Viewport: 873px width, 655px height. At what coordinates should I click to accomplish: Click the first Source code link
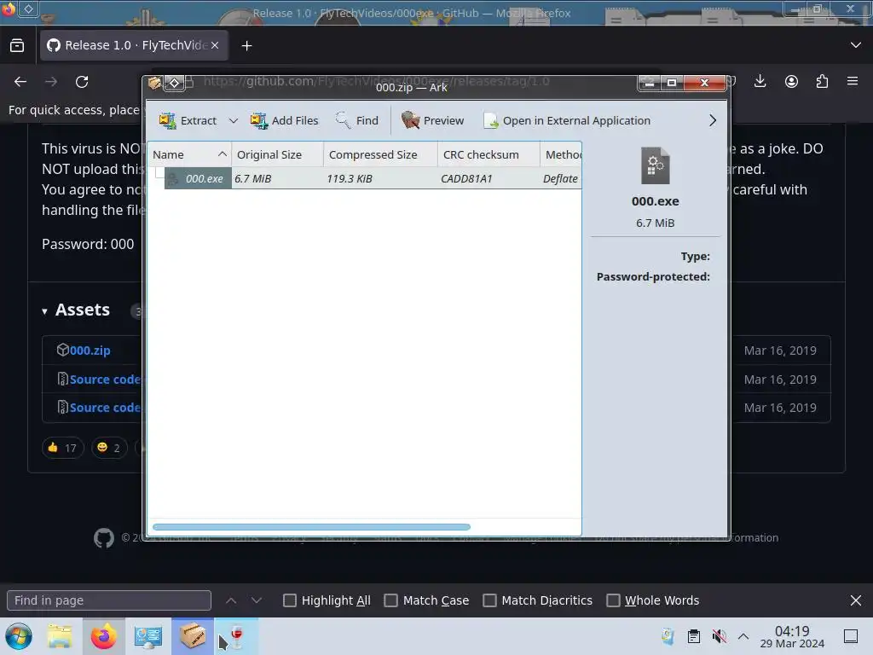point(105,380)
